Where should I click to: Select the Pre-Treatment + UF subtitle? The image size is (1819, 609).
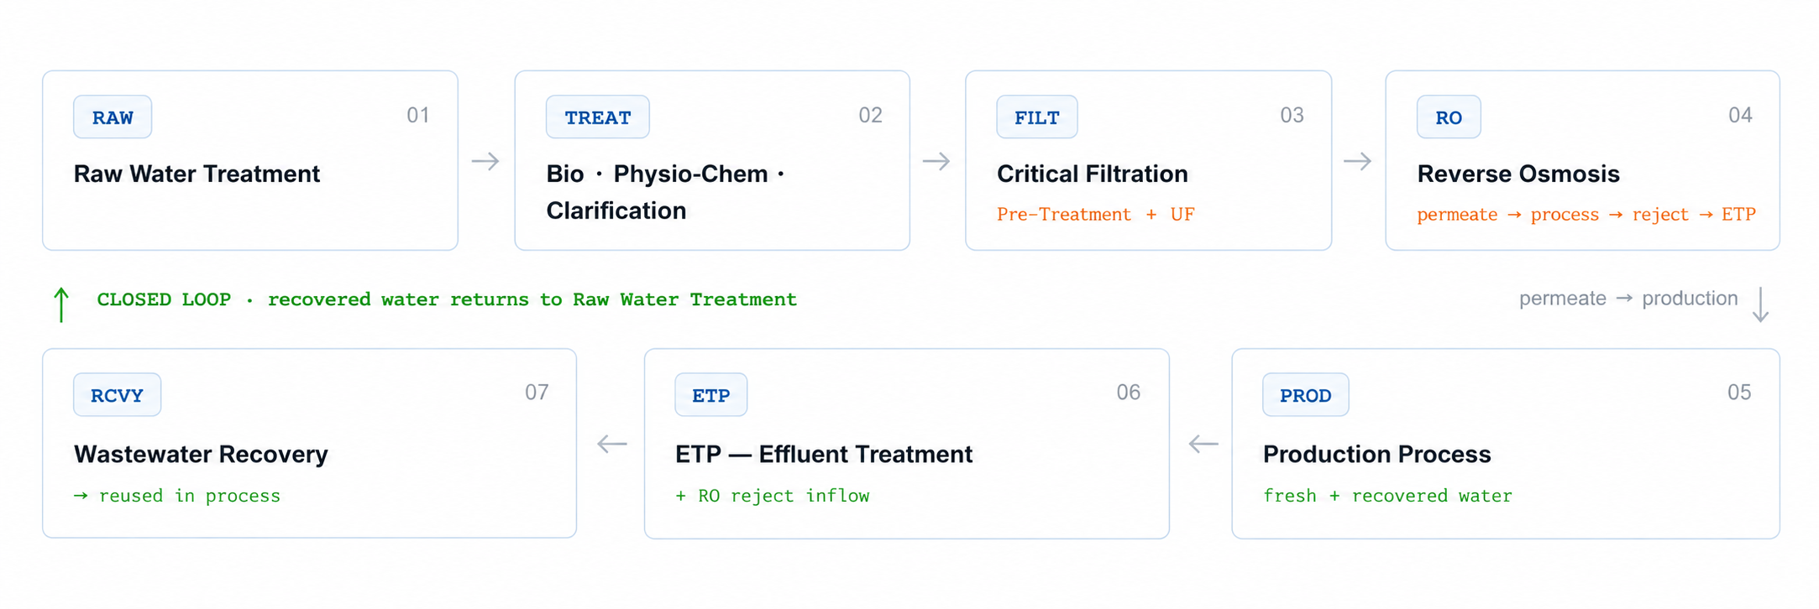[1095, 215]
